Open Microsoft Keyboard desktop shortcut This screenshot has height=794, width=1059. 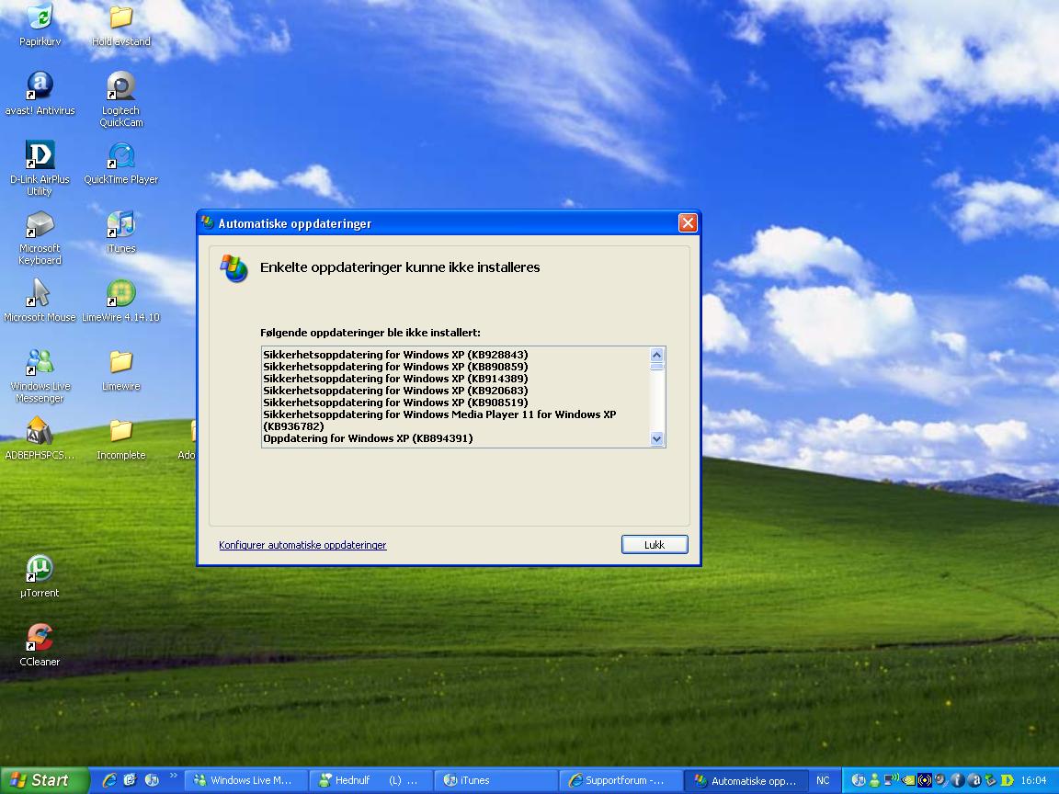click(40, 238)
